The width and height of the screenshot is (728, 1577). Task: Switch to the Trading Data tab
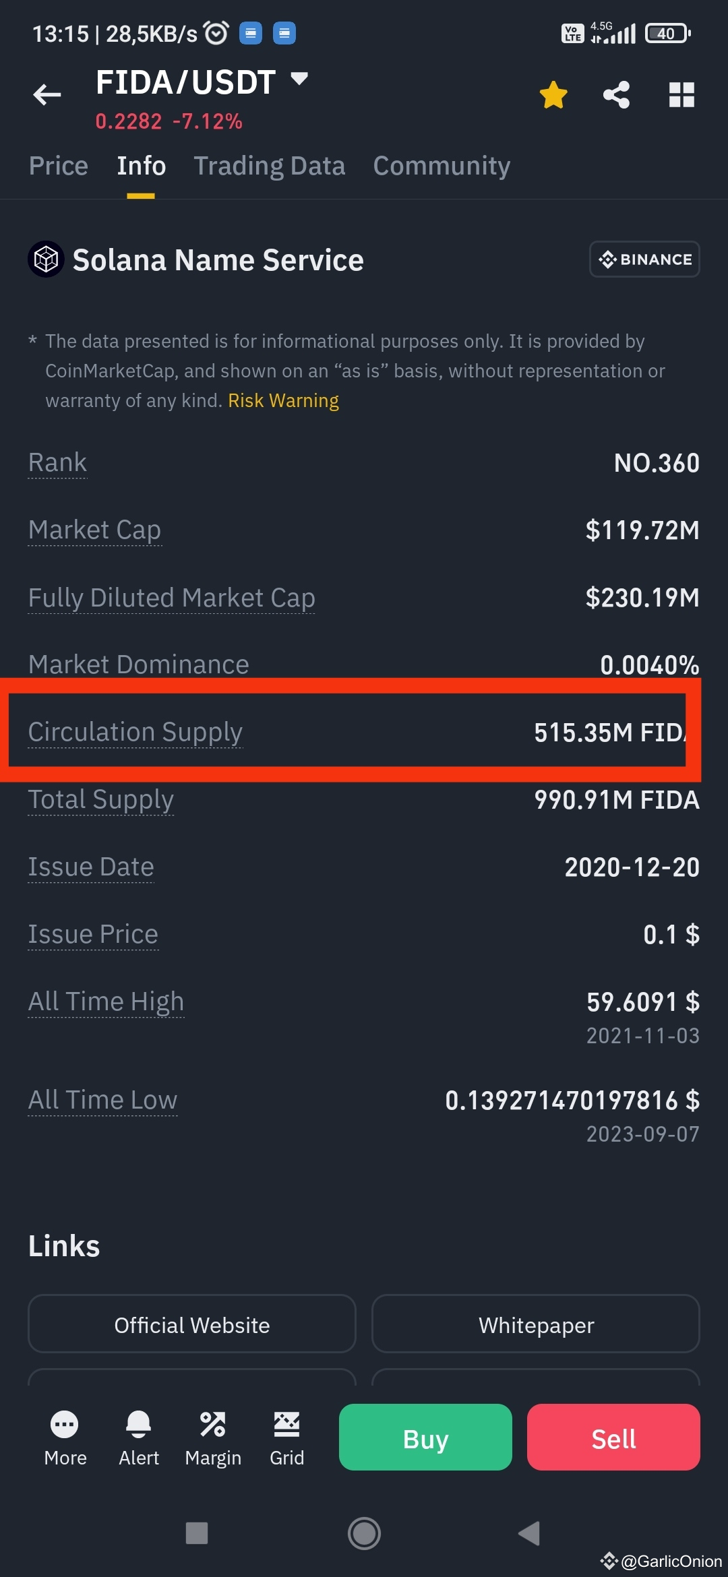(270, 166)
